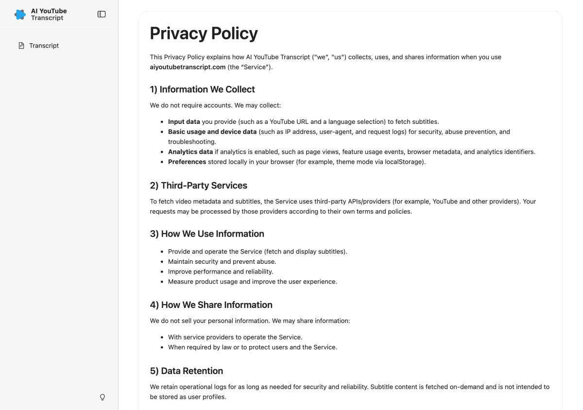Click the bold Input data term
Image resolution: width=583 pixels, height=410 pixels.
coord(184,122)
